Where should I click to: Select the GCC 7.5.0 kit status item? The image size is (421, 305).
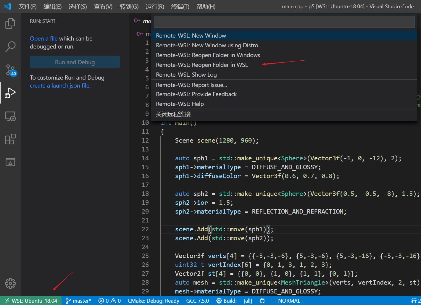pyautogui.click(x=197, y=301)
